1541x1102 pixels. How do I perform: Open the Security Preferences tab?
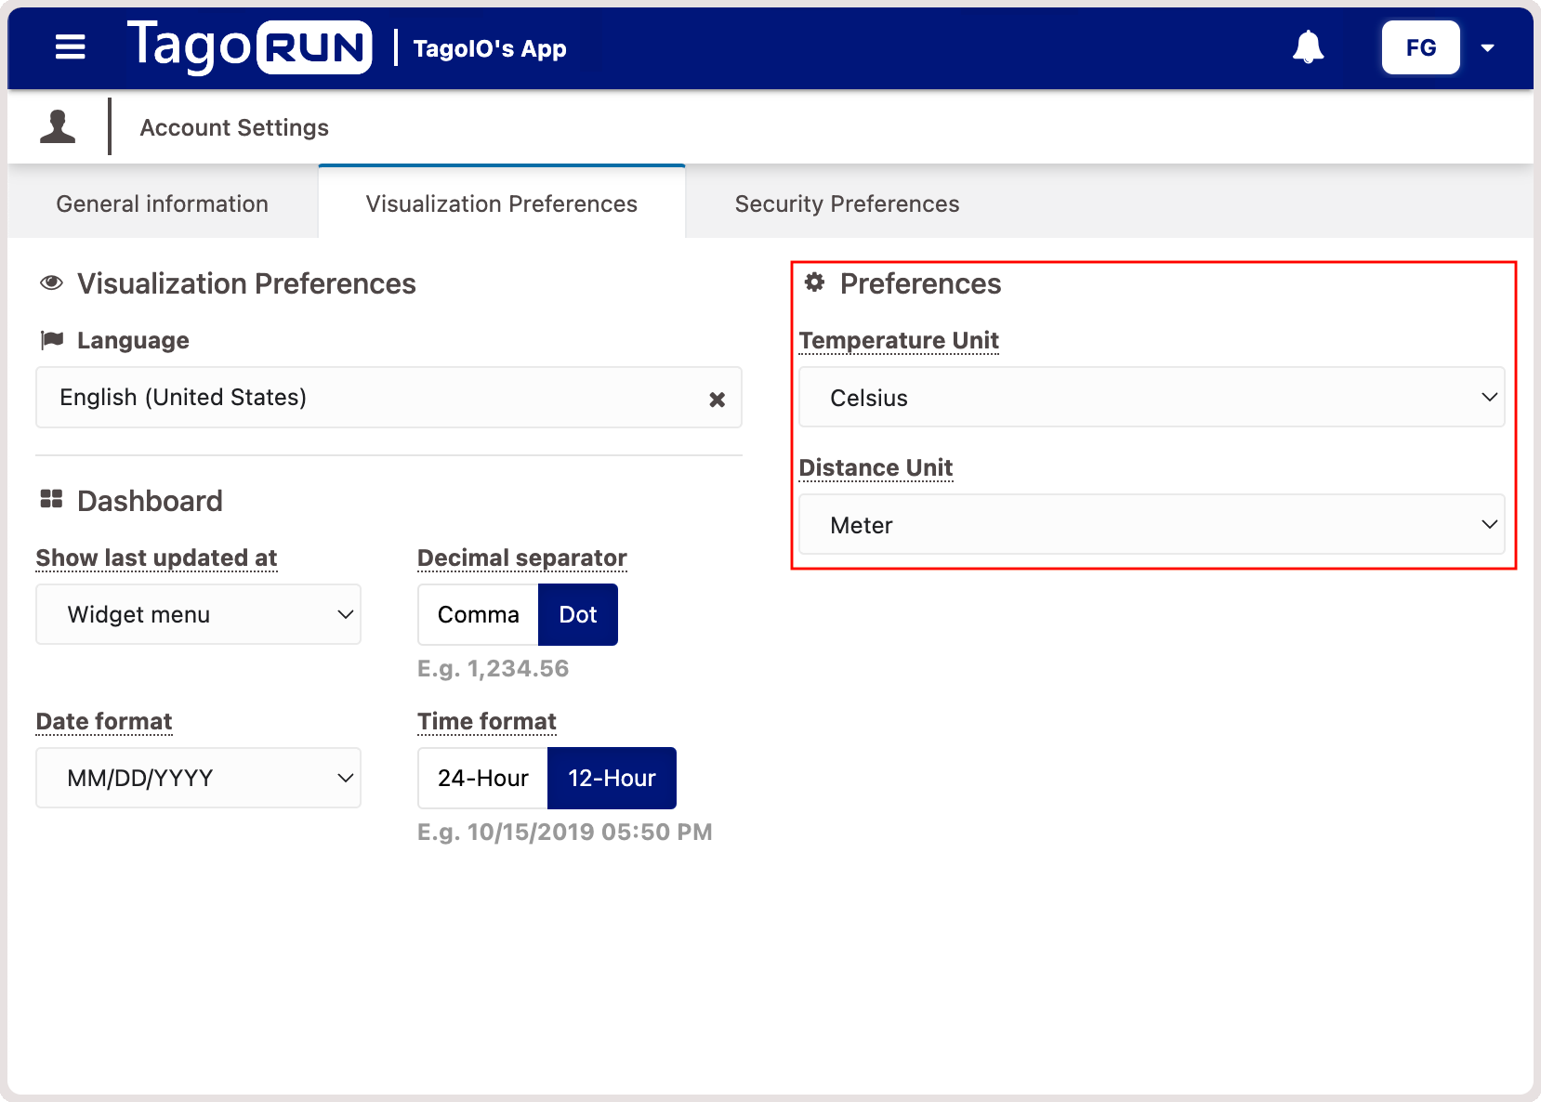point(847,203)
